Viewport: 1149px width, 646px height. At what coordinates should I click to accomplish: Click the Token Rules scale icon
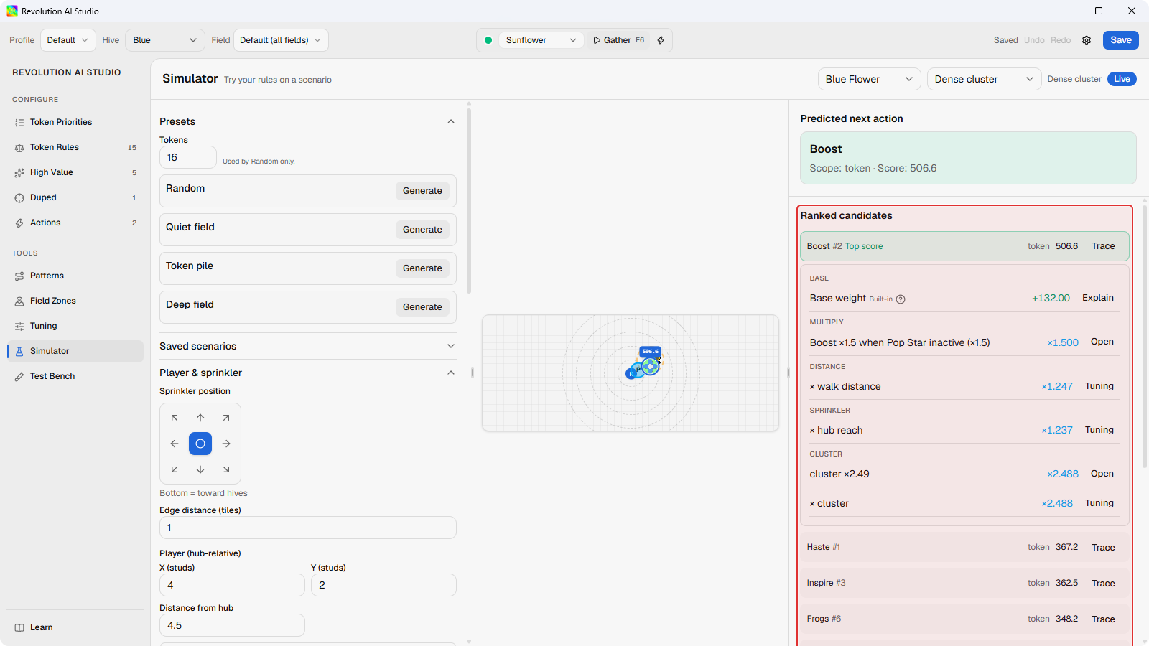click(x=19, y=148)
